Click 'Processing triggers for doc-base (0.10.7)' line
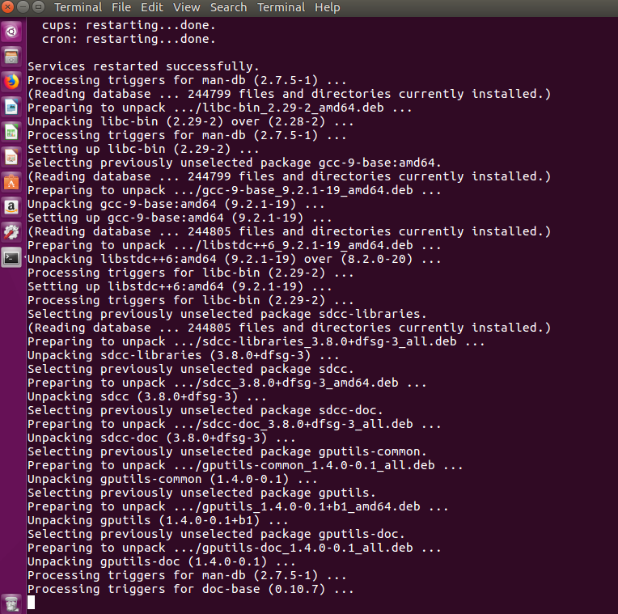Screen dimensions: 618x614 190,589
